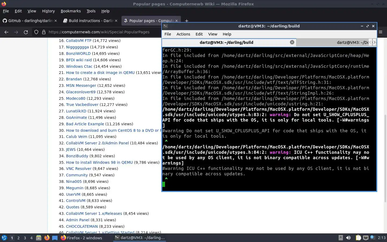Open Firefox History menu
387x242 pixels.
(x=48, y=11)
